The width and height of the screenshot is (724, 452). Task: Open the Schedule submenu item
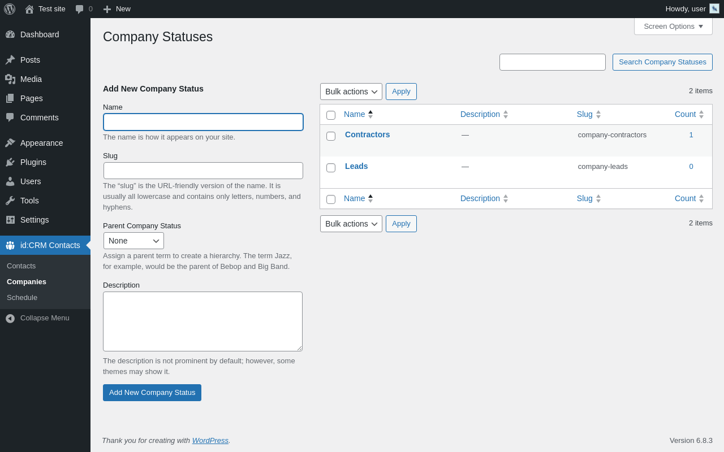click(x=22, y=297)
